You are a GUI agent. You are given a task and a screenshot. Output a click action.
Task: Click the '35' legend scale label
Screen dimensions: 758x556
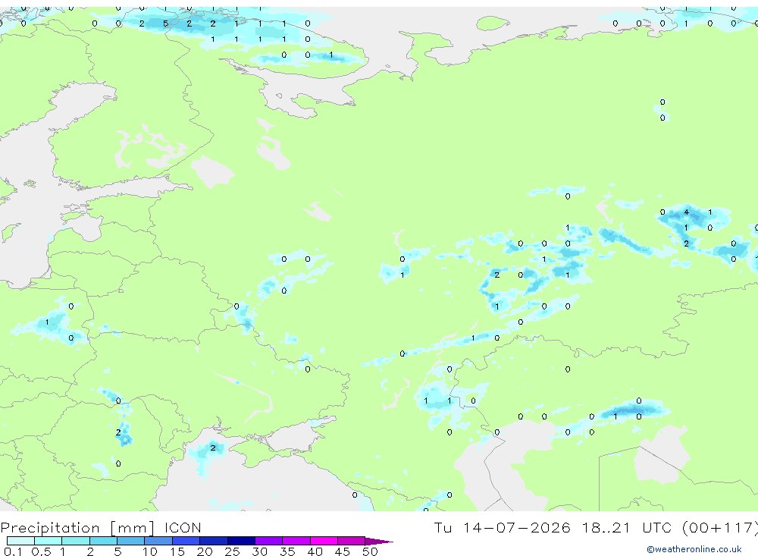287,551
